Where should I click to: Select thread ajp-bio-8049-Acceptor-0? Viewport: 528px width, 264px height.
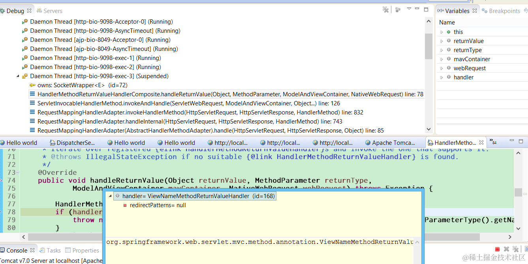(100, 40)
